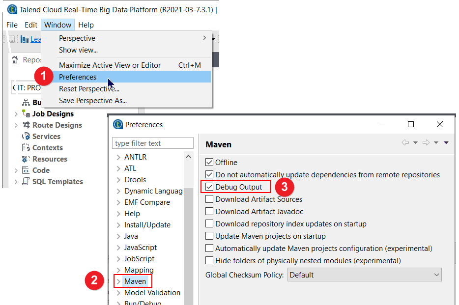Click the SQL Templates folder icon
The height and width of the screenshot is (305, 459).
pyautogui.click(x=26, y=182)
